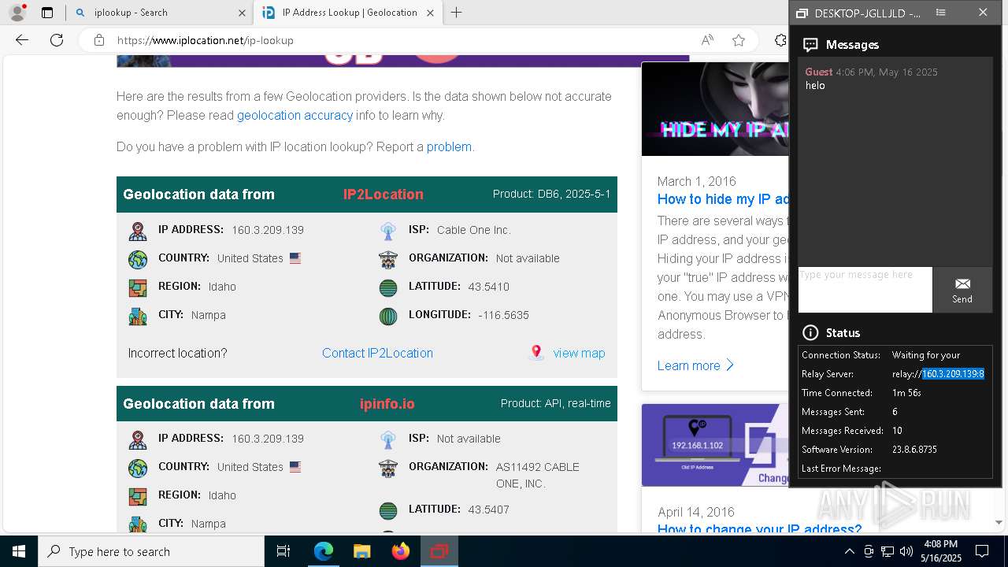
Task: Click the IP2Location ISP antenna icon
Action: click(388, 231)
